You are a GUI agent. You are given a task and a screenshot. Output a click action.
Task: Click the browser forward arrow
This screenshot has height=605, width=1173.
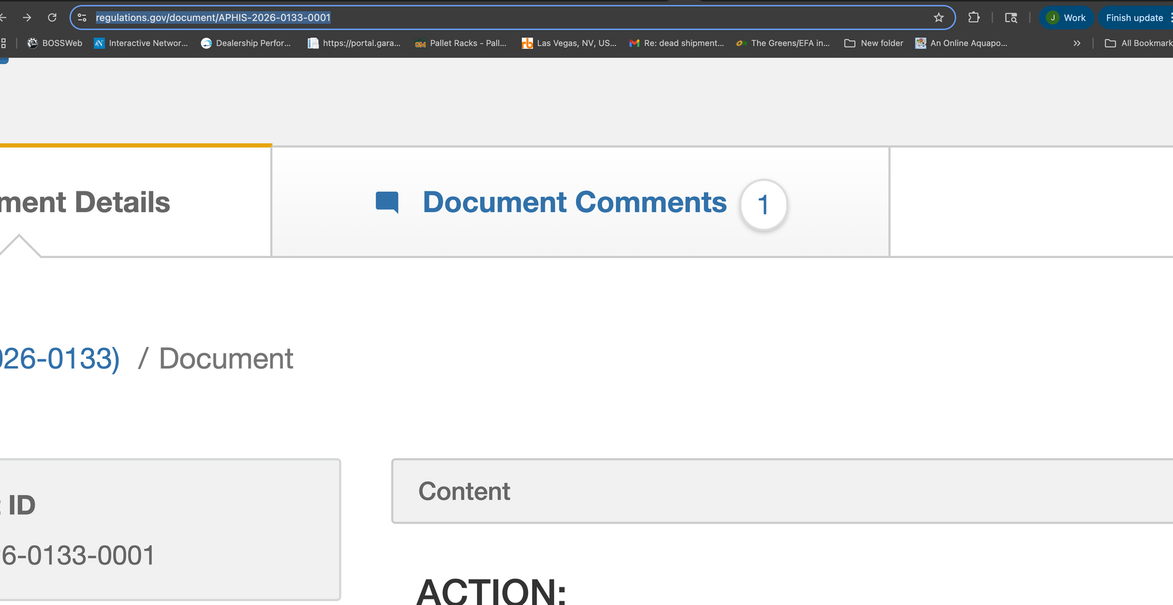[x=27, y=18]
